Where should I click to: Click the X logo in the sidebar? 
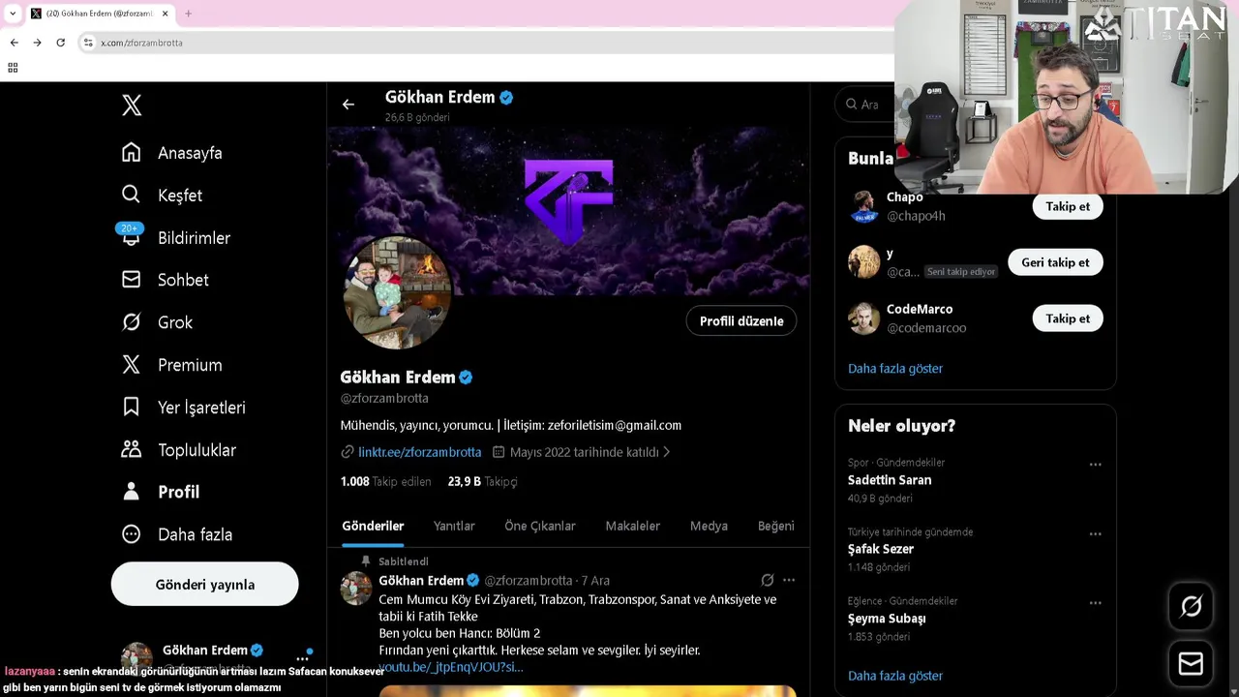[132, 106]
